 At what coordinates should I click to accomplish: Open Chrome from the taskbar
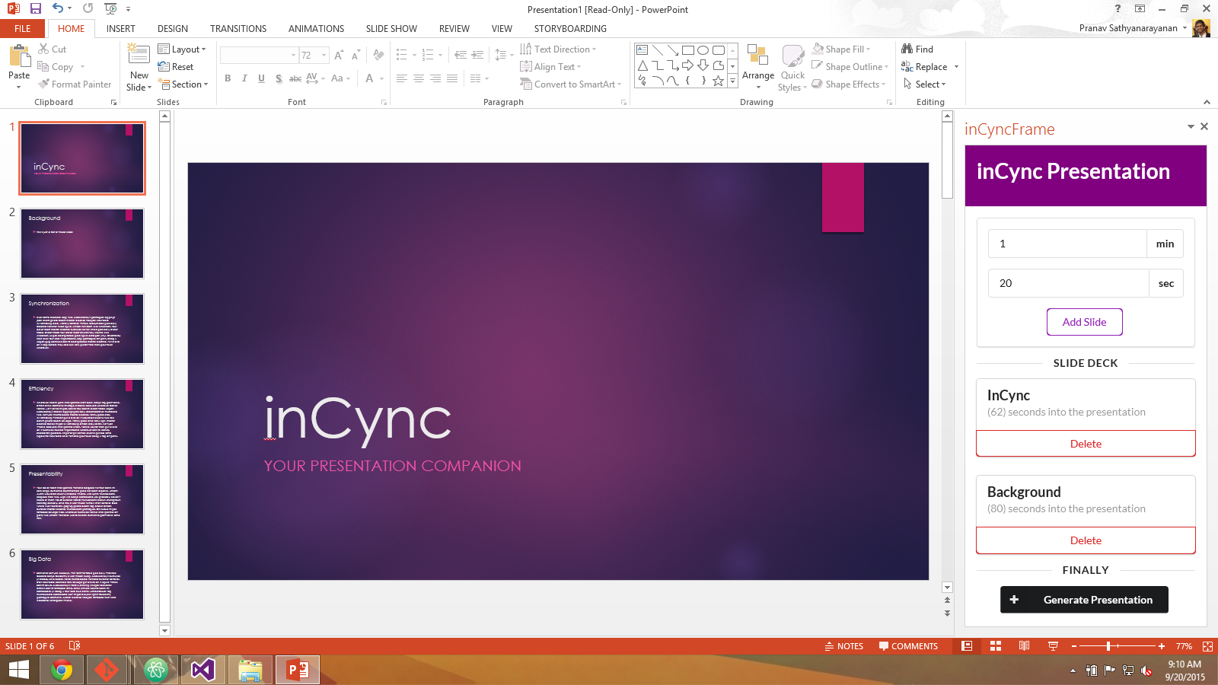[62, 670]
